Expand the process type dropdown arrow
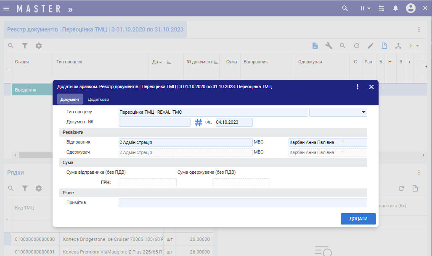432x256 pixels. tap(363, 112)
